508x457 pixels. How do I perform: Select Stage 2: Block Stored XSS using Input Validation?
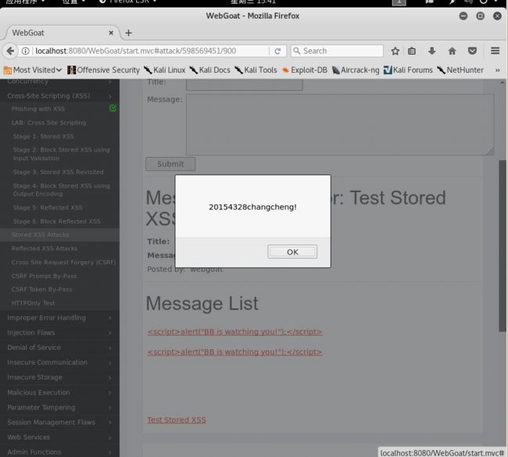click(61, 154)
